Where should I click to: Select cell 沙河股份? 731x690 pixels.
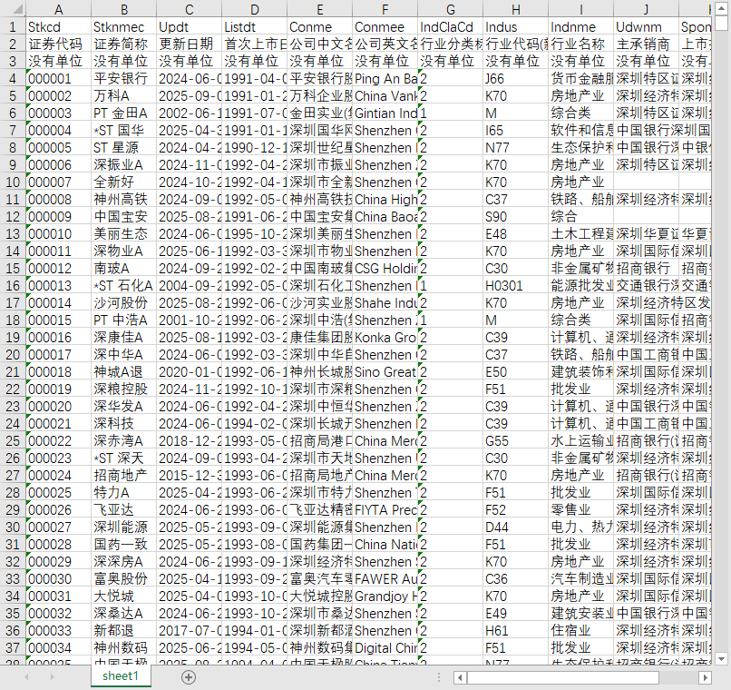tap(124, 302)
